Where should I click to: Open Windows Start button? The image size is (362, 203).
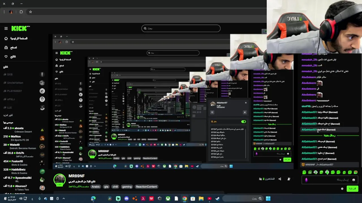tap(268, 198)
